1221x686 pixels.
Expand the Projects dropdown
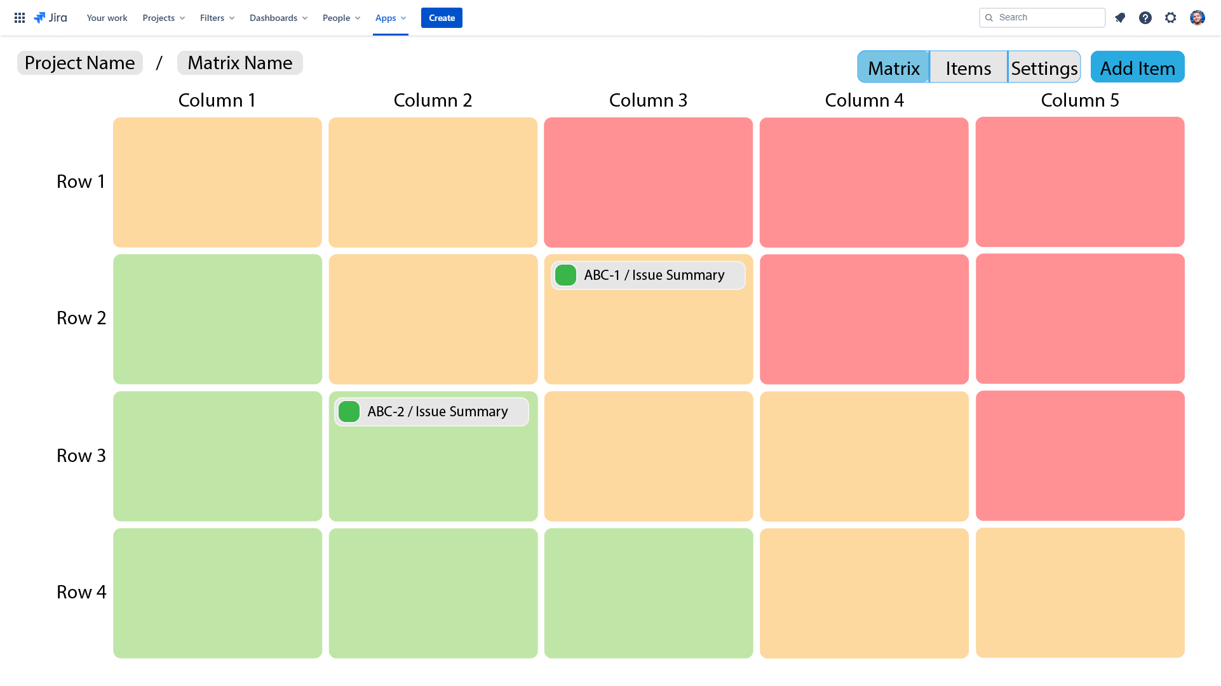tap(163, 18)
